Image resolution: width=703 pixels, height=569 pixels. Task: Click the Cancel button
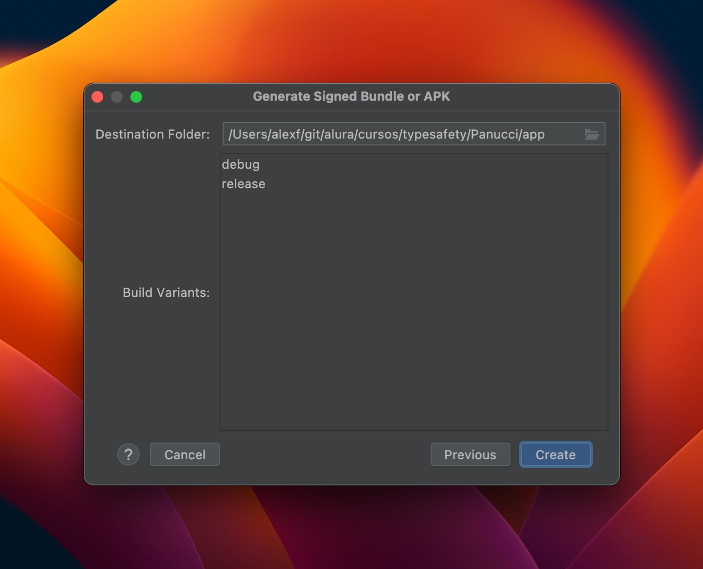click(185, 454)
